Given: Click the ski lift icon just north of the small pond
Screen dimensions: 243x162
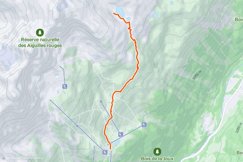Looking at the screenshot, I should (120, 134).
